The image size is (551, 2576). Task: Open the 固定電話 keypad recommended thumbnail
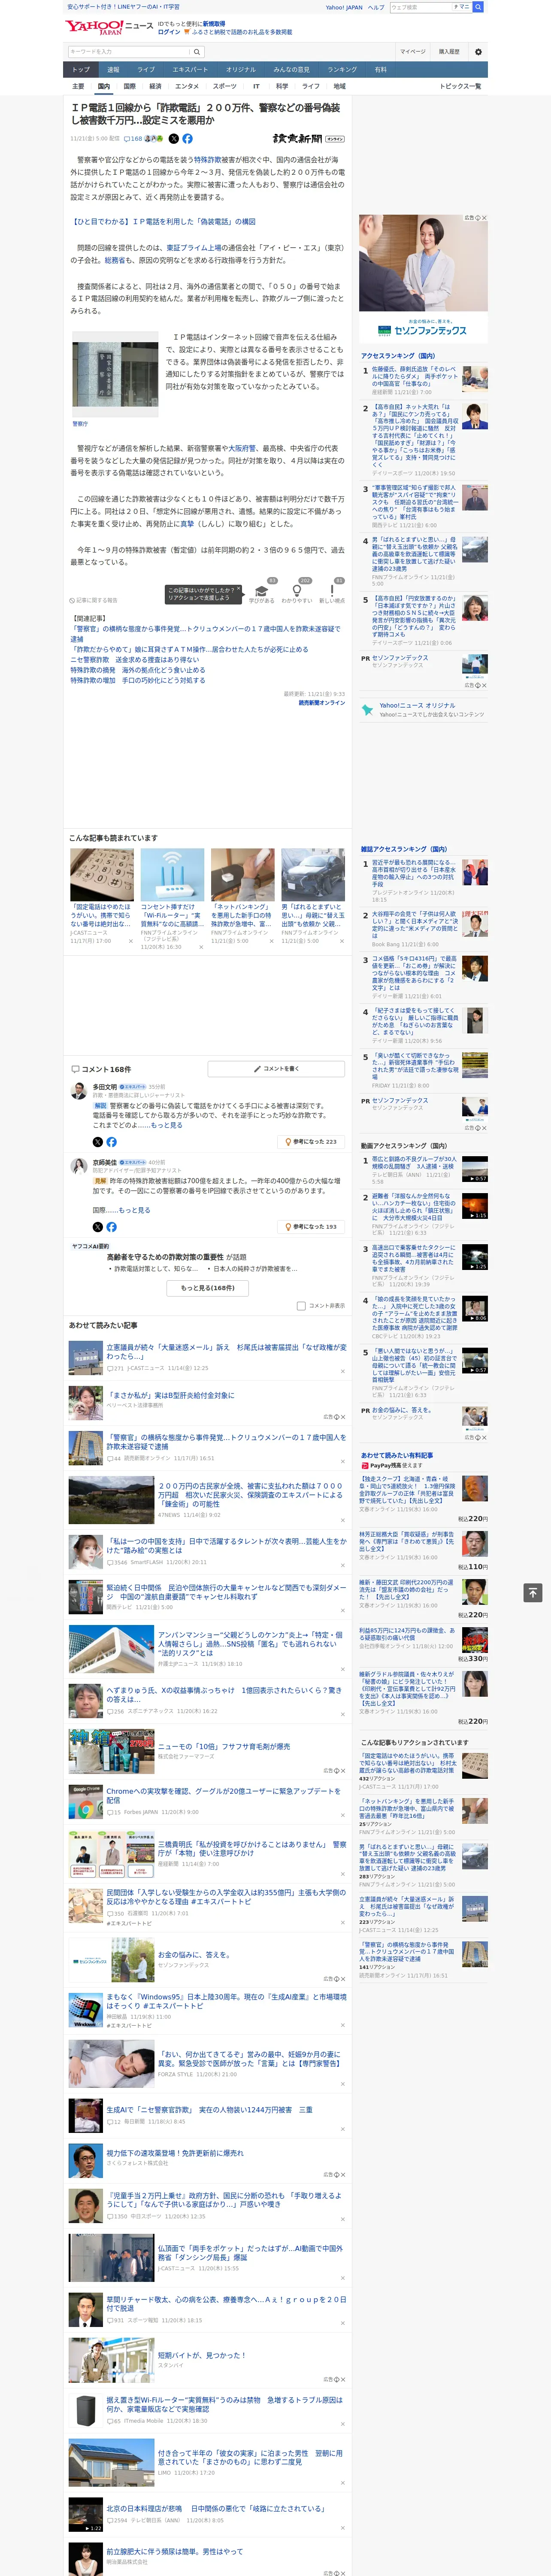pyautogui.click(x=102, y=876)
